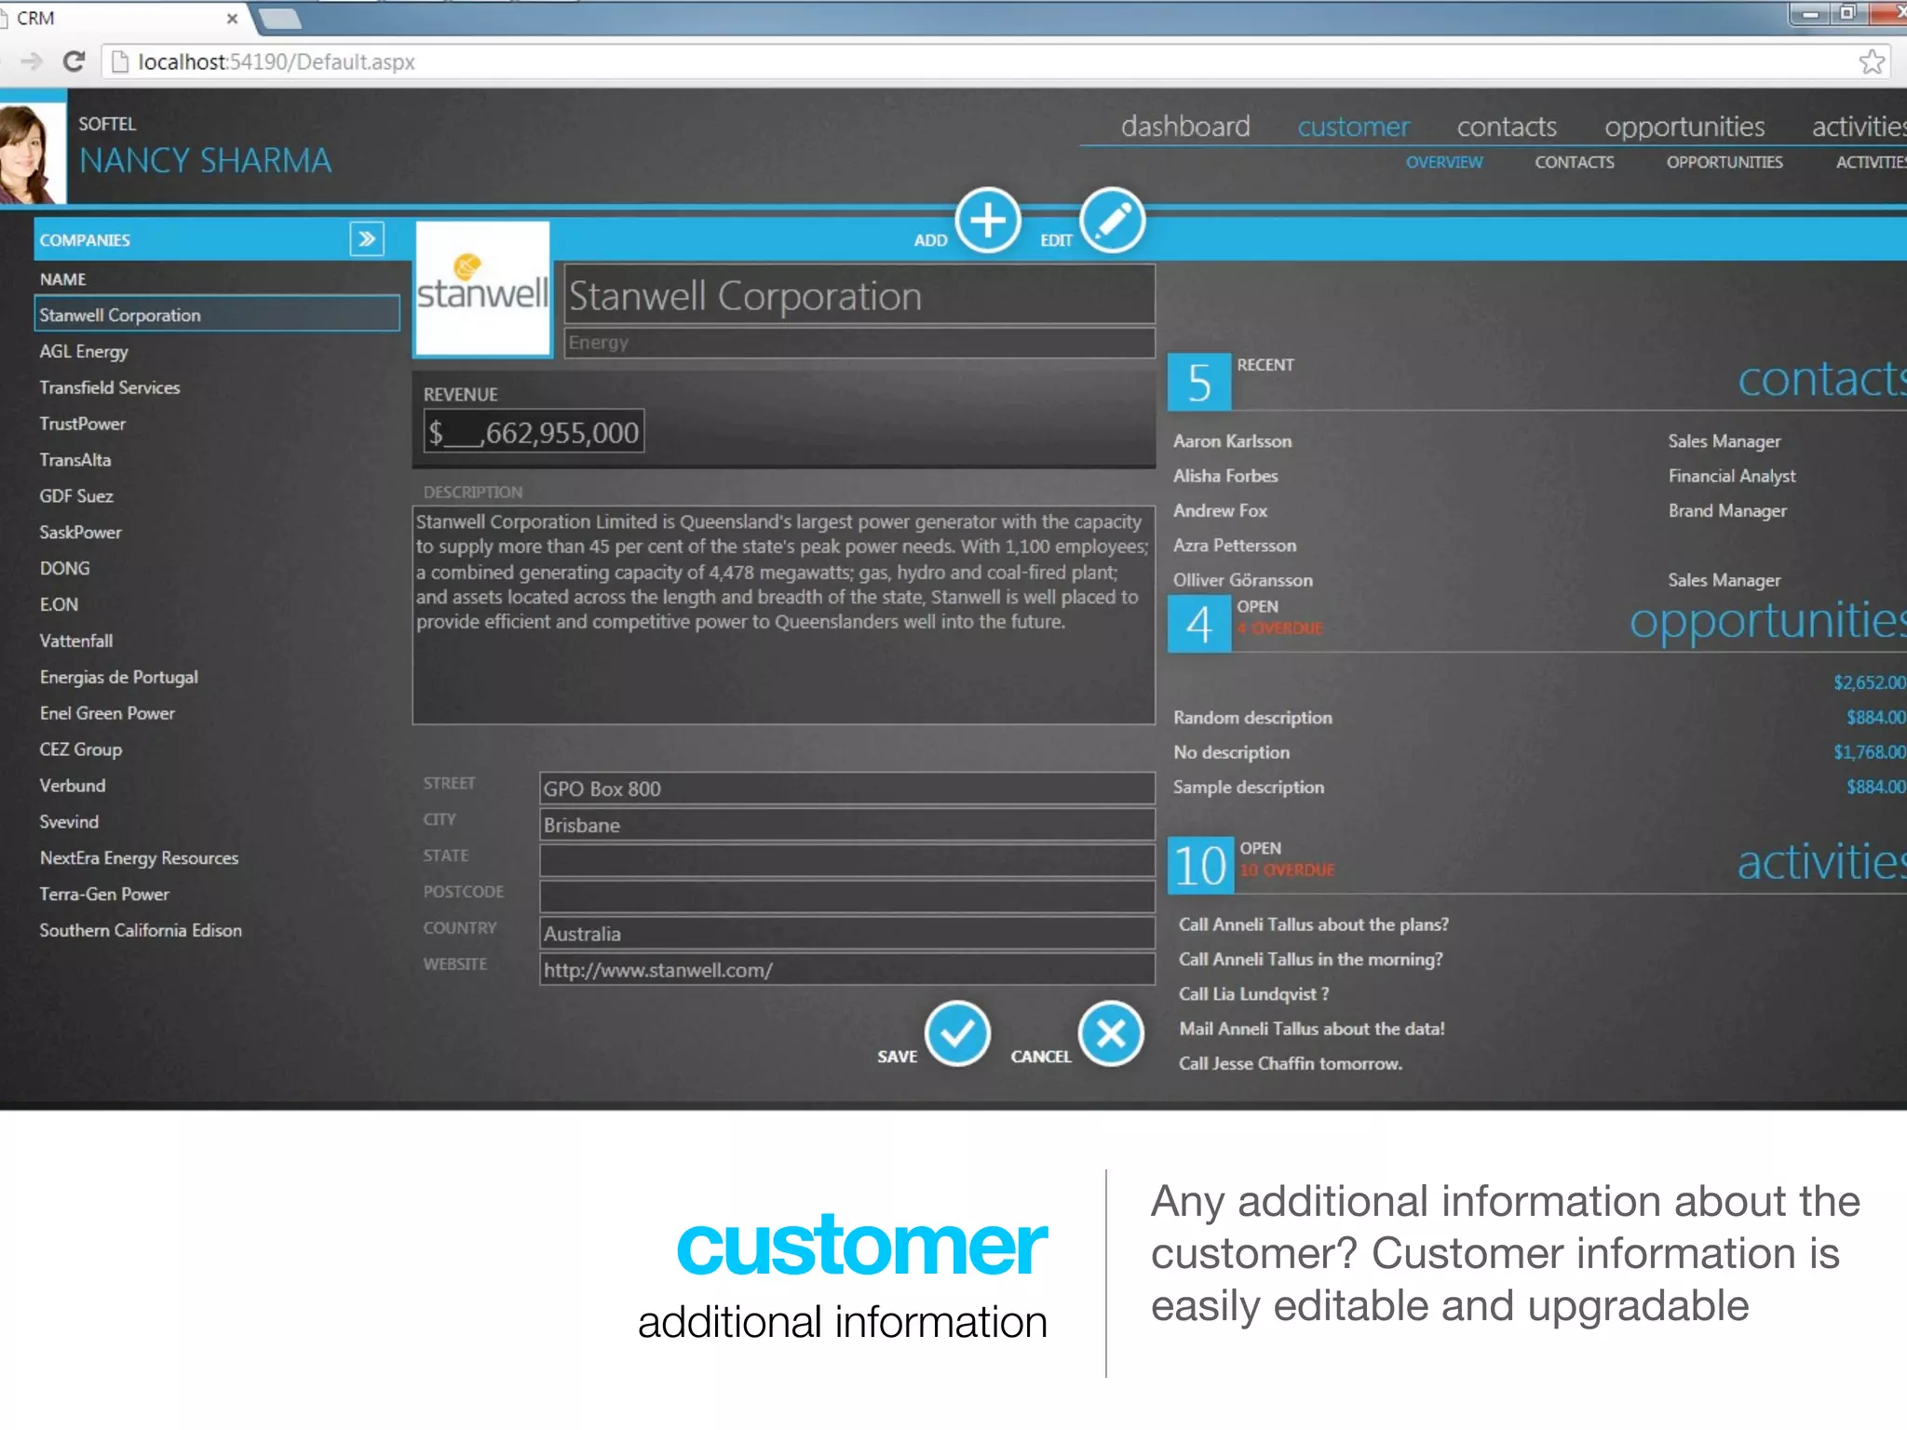Click the empty State field

tap(847, 860)
